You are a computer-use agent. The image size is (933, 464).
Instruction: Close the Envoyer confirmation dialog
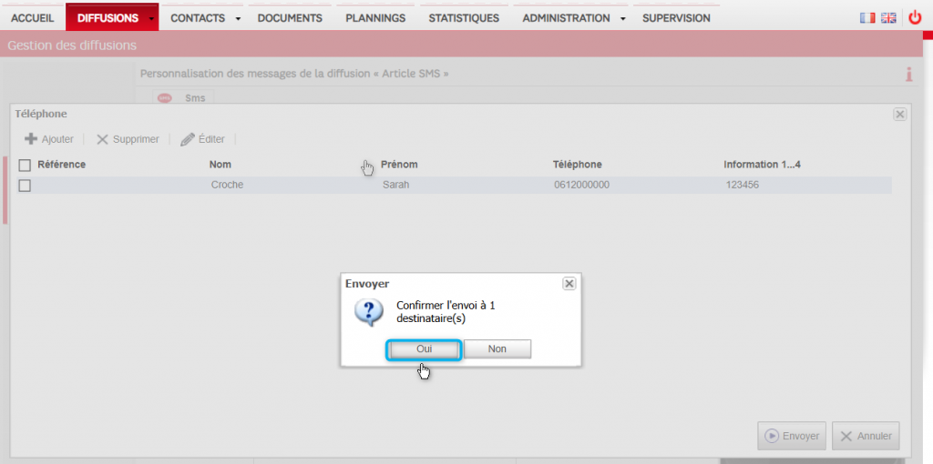click(569, 284)
